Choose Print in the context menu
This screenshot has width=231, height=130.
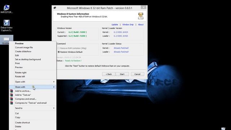(x=17, y=64)
